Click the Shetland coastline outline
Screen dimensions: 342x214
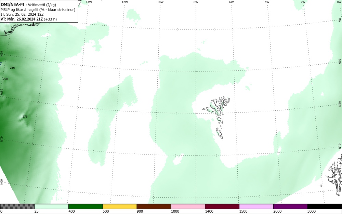tap(335, 174)
